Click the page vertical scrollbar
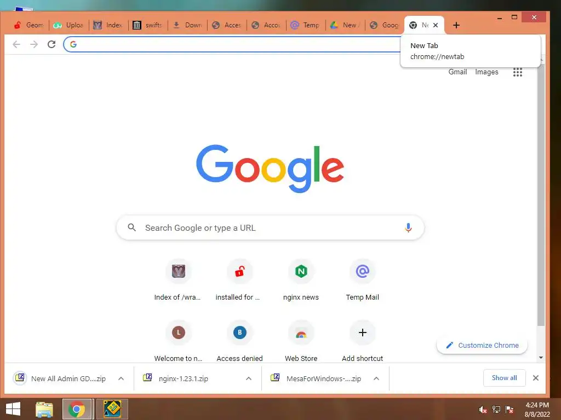The image size is (561, 420). point(541,195)
